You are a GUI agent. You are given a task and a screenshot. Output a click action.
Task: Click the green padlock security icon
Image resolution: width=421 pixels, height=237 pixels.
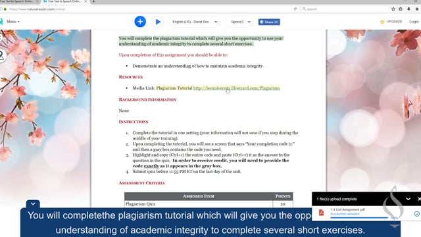coord(5,9)
